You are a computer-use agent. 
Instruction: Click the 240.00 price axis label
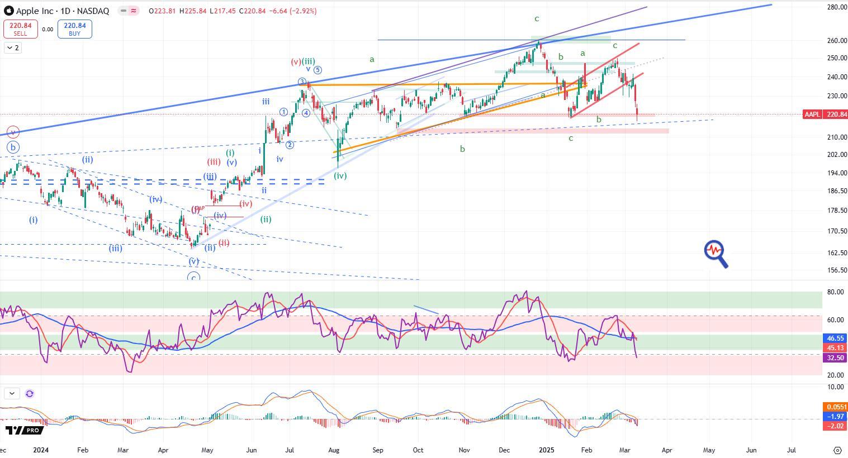click(837, 77)
